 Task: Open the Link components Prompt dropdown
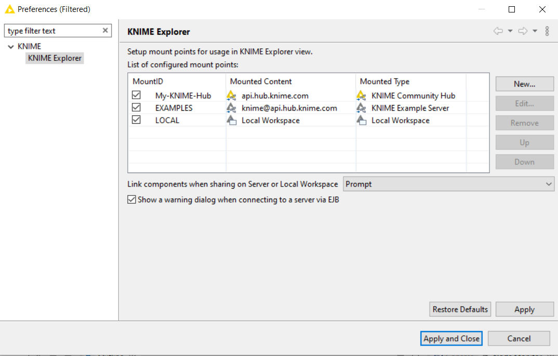pos(448,184)
